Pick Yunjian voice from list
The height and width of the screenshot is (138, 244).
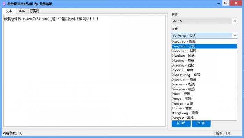(204, 103)
